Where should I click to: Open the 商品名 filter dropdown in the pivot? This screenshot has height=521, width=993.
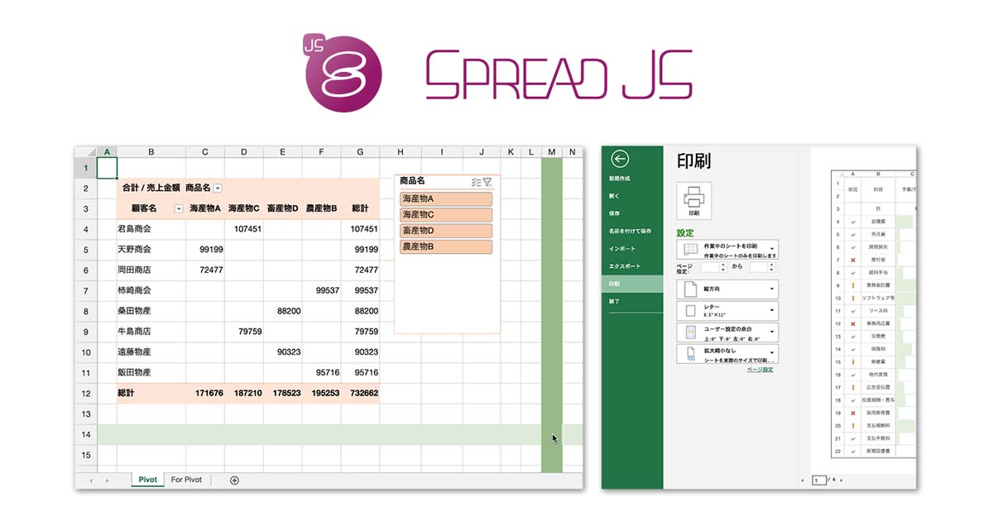click(216, 187)
